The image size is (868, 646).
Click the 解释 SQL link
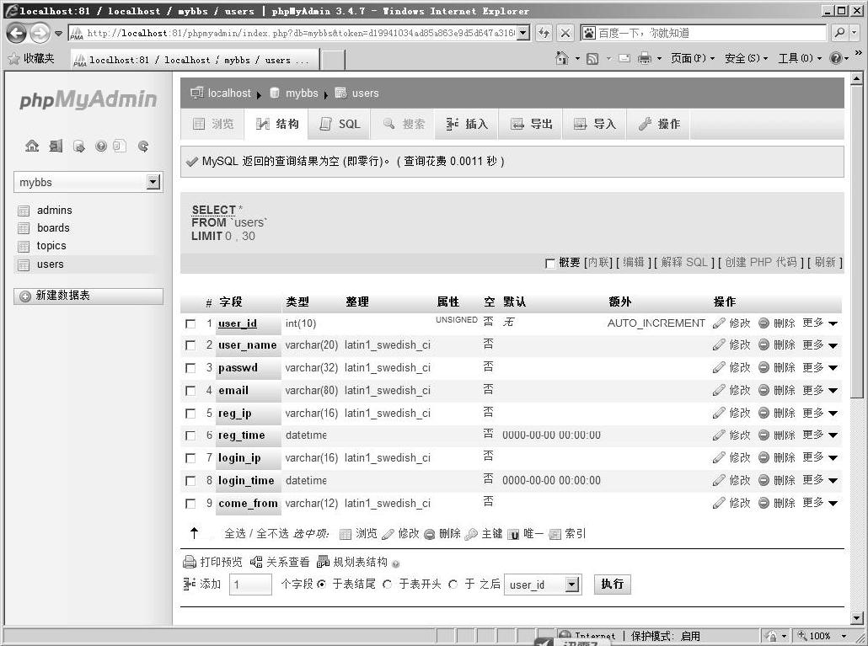point(684,262)
